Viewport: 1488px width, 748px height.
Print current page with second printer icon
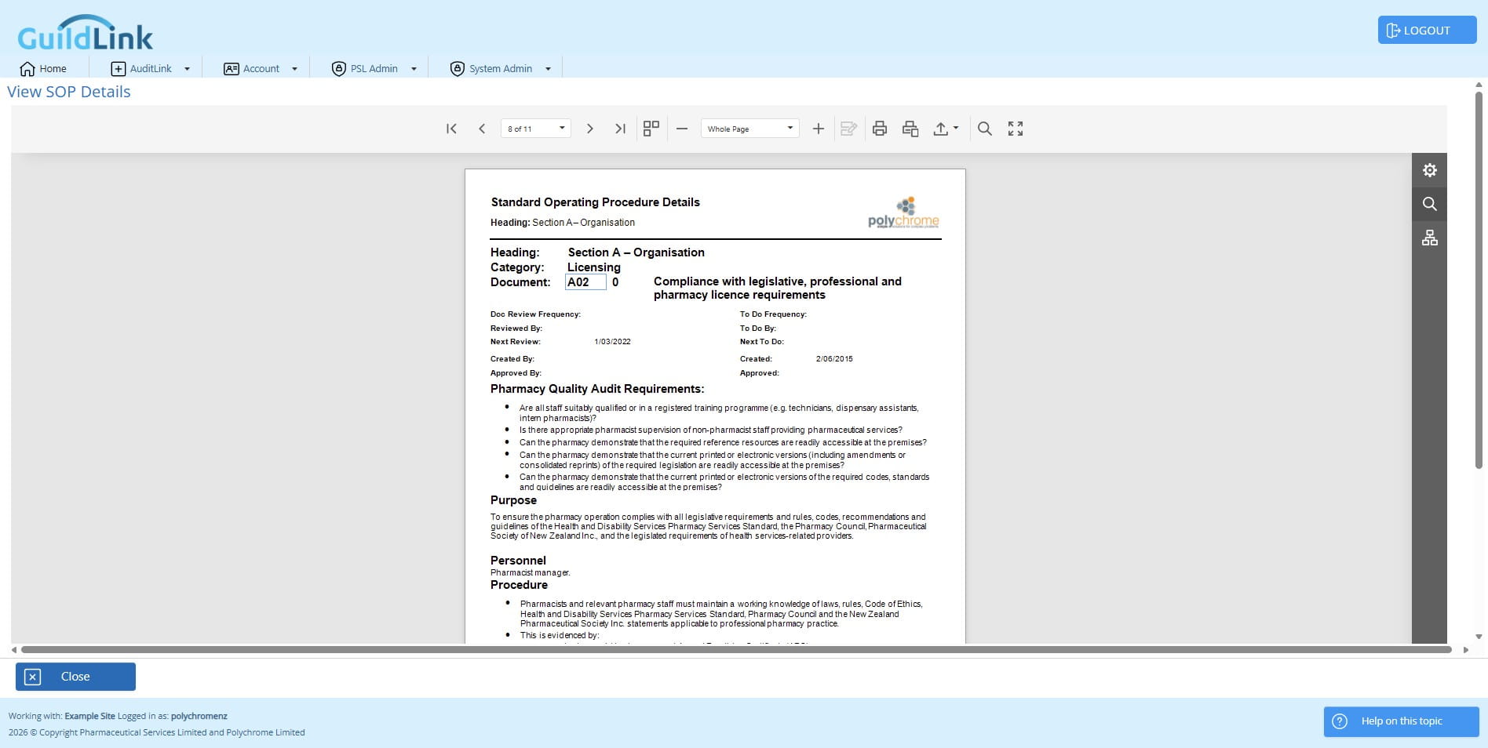(910, 129)
